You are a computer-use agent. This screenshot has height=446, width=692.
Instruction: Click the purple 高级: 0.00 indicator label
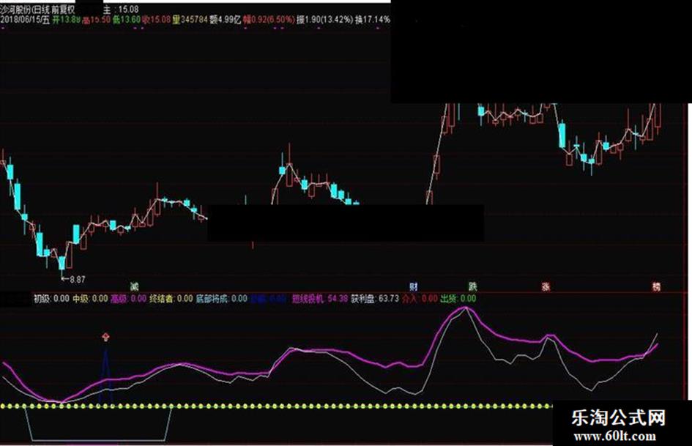coord(128,299)
